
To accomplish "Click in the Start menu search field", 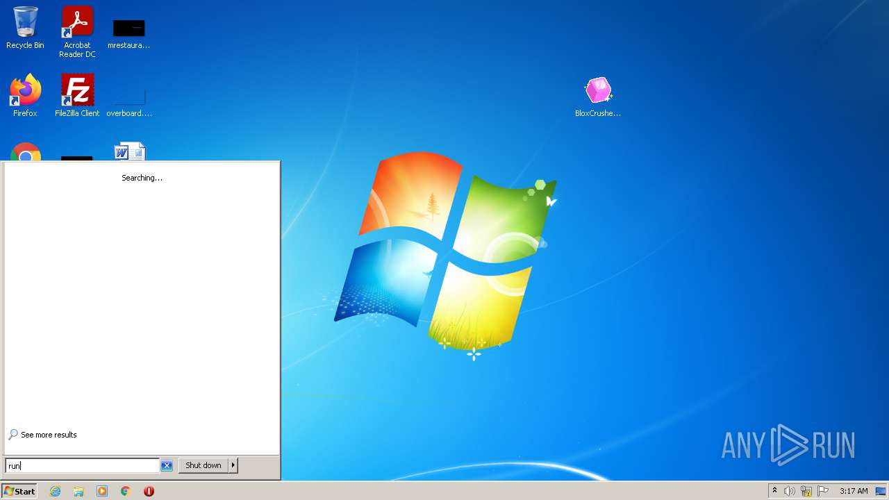I will pos(83,465).
